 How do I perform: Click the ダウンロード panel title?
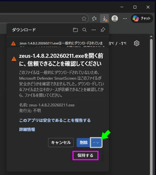[24, 30]
